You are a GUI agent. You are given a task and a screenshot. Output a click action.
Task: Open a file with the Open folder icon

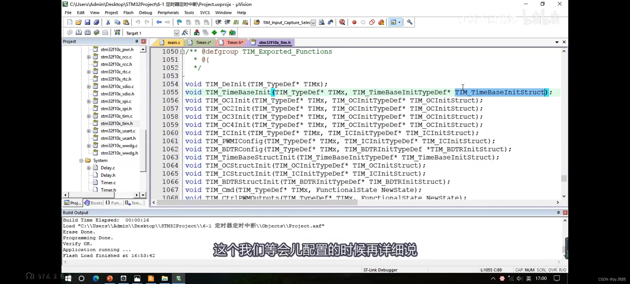(78, 22)
